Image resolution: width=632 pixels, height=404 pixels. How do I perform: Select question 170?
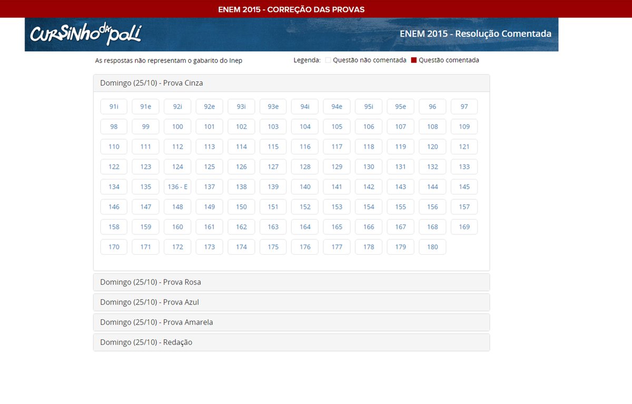click(114, 247)
